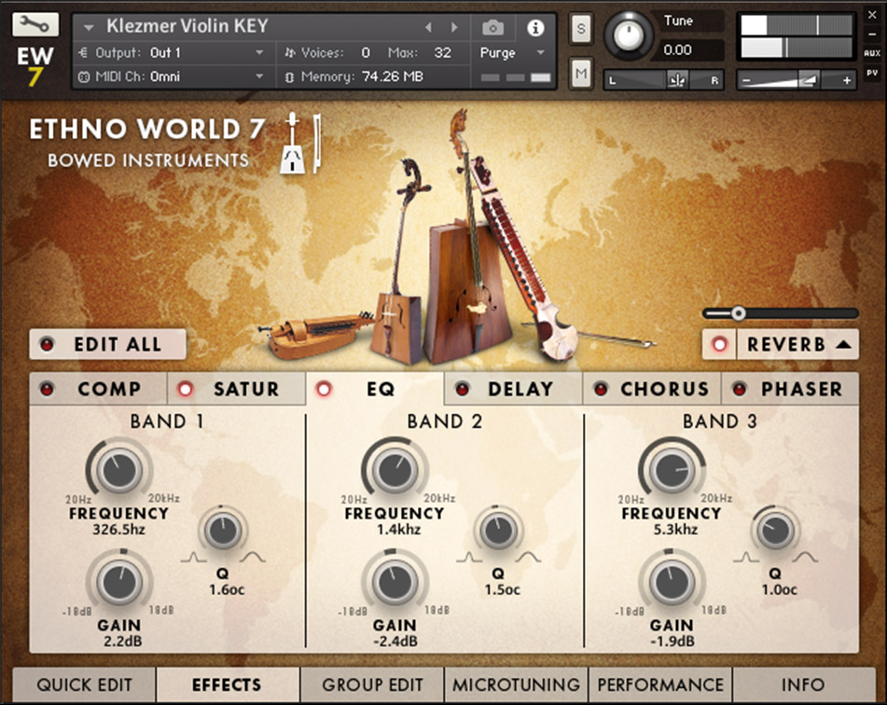Toggle the PV performance view button
This screenshot has width=887, height=705.
coord(872,73)
